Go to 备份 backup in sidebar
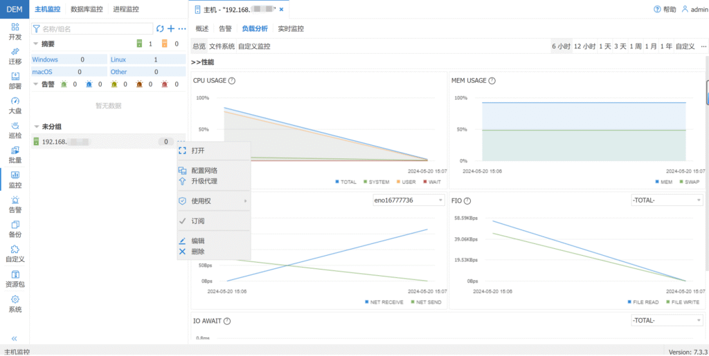The width and height of the screenshot is (709, 356). point(15,229)
